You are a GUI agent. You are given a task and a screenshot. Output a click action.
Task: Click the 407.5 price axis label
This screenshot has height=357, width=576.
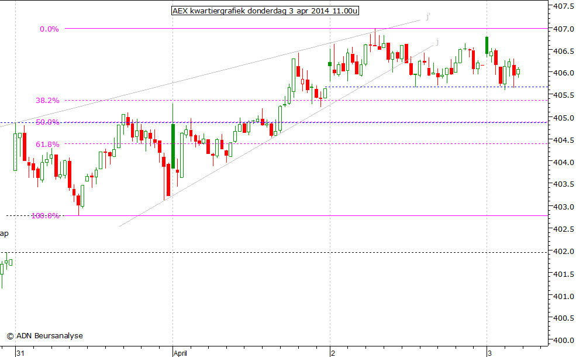pos(564,6)
